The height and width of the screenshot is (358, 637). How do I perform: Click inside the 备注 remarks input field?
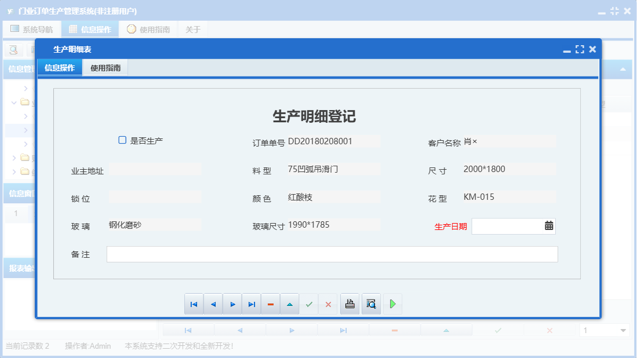[x=330, y=254]
